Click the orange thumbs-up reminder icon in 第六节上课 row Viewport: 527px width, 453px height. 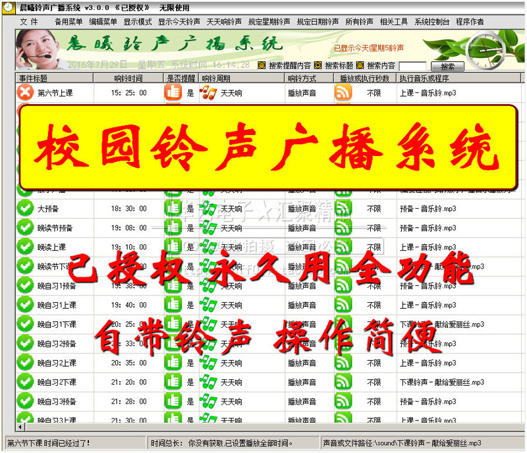173,92
